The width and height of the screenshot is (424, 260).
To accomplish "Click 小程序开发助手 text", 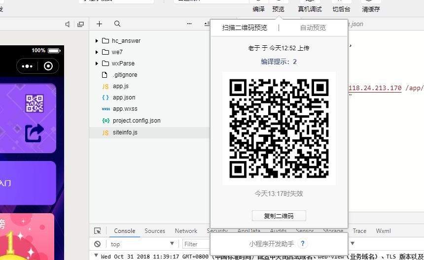I will [271, 244].
